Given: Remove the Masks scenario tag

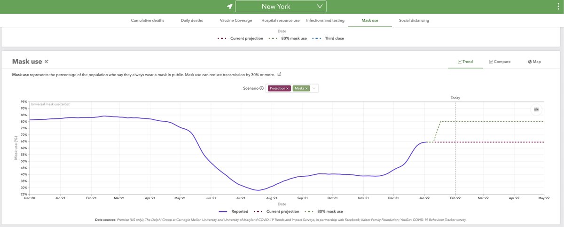Looking at the screenshot, I should 306,88.
